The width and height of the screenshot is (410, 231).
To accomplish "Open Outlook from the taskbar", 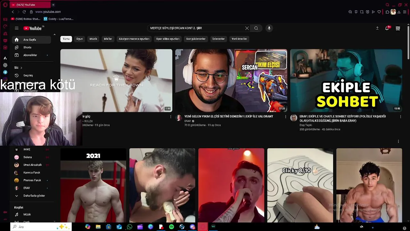I will [119, 227].
